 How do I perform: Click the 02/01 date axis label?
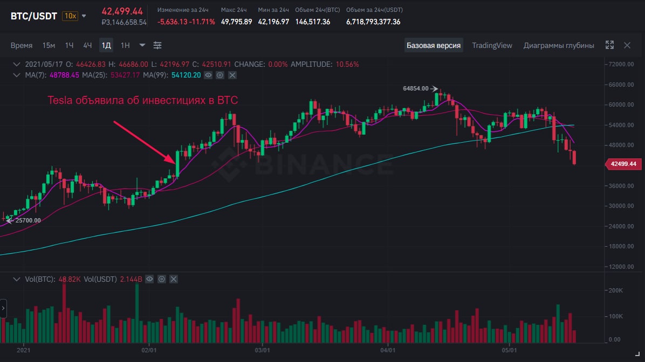(149, 350)
